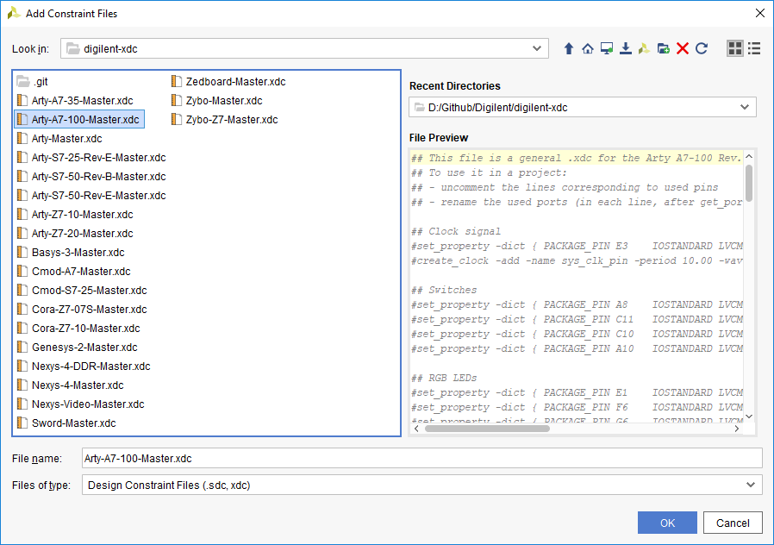Select Arty-S7-25-Rev-E-Master.xdc file
This screenshot has width=774, height=545.
[91, 158]
